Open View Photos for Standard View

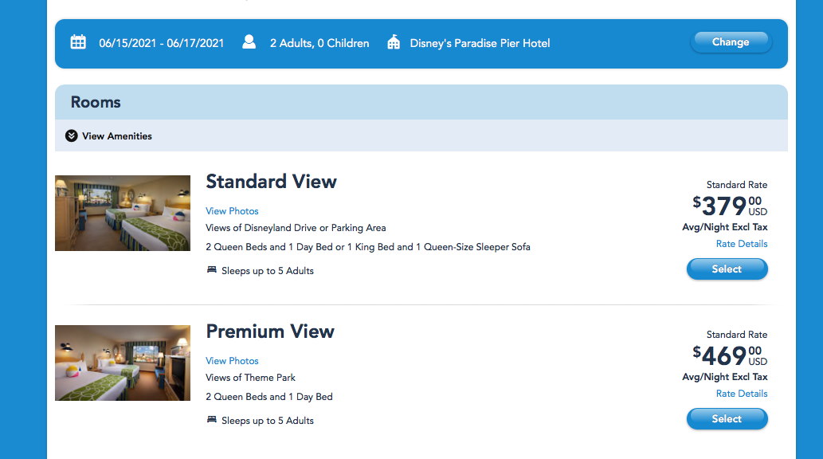tap(232, 211)
